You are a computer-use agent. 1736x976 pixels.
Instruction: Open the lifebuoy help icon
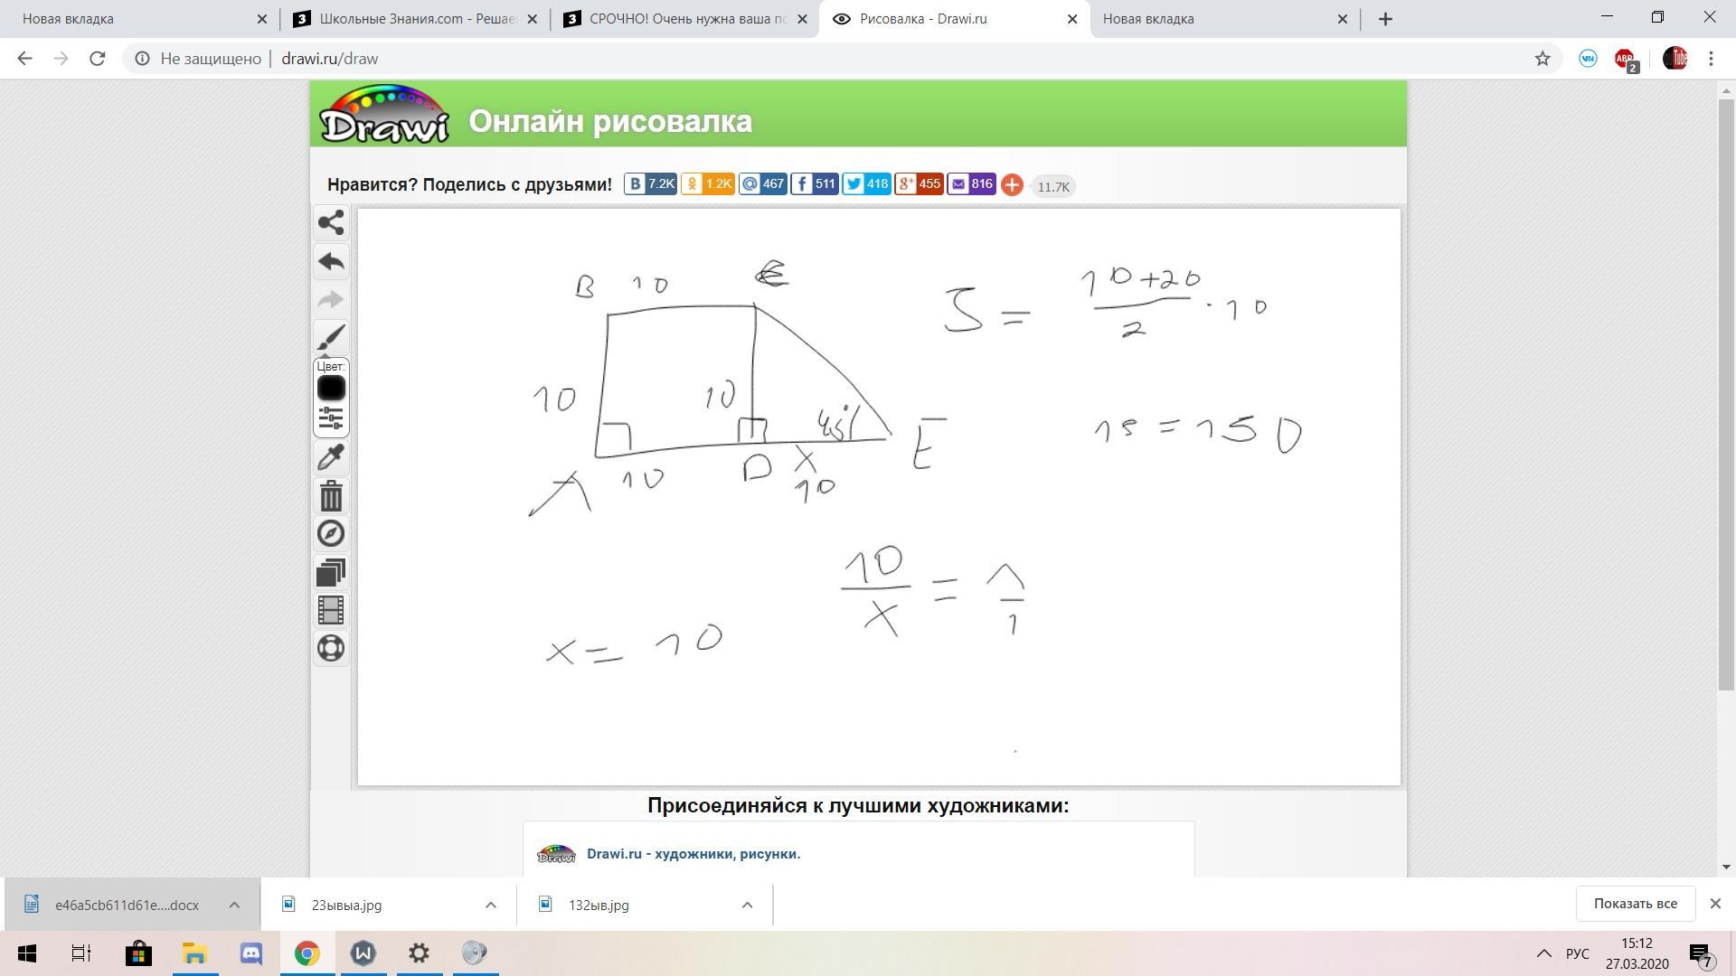pyautogui.click(x=331, y=648)
